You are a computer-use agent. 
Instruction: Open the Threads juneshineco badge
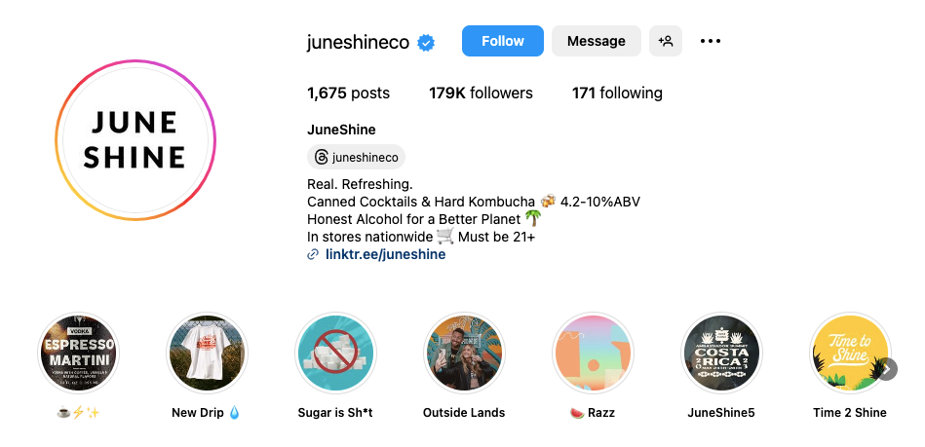point(356,157)
